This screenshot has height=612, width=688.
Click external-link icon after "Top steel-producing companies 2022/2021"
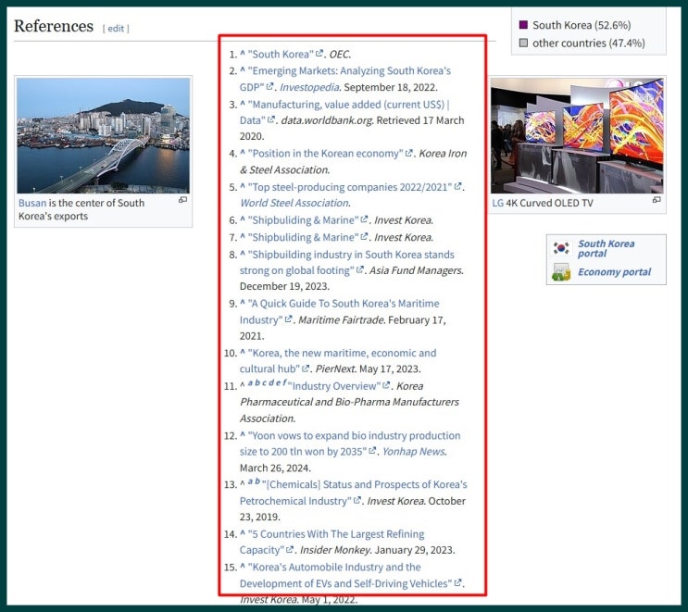457,186
